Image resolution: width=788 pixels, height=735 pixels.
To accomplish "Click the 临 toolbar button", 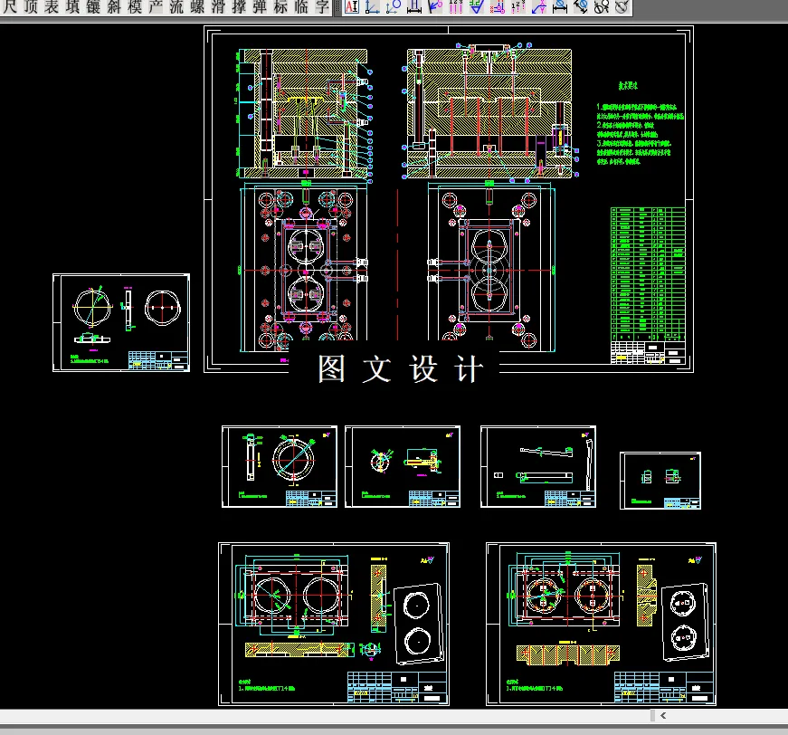I will pyautogui.click(x=301, y=6).
